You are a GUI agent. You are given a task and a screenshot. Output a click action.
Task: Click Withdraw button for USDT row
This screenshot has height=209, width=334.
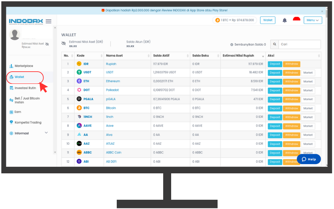click(291, 73)
